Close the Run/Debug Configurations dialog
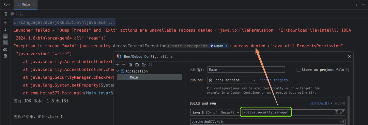This screenshot has width=368, height=125. [x=349, y=57]
